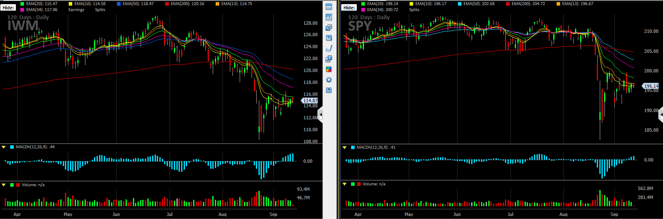This screenshot has height=219, width=663.
Task: Click Hide button on IWM chart
Action: pos(9,8)
